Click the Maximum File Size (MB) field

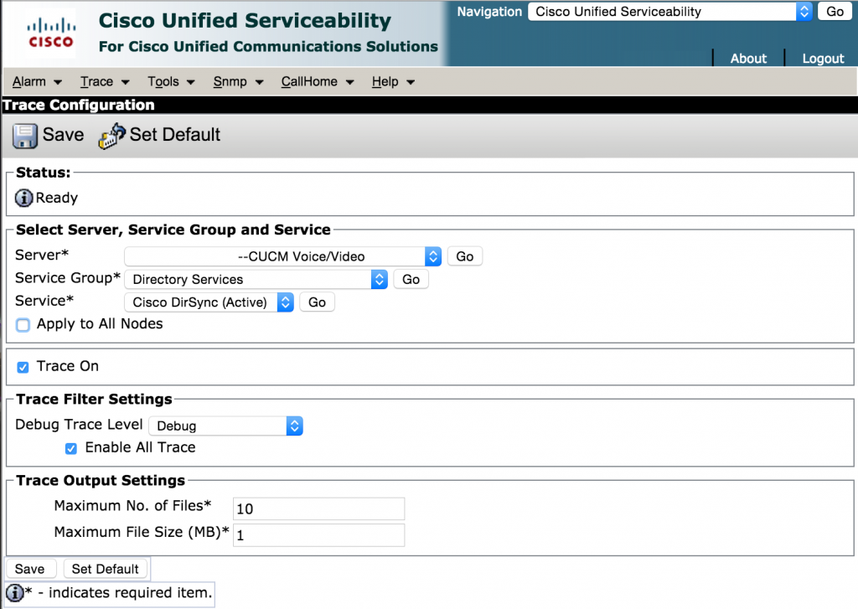click(318, 535)
